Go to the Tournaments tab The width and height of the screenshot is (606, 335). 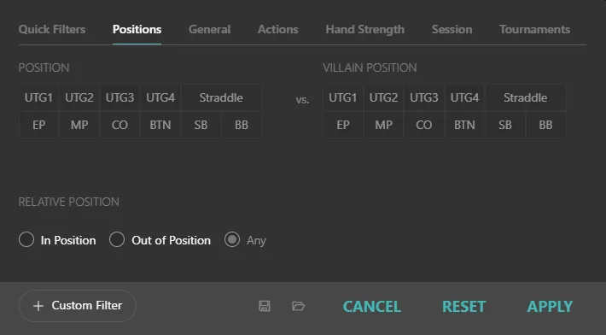[x=534, y=29]
